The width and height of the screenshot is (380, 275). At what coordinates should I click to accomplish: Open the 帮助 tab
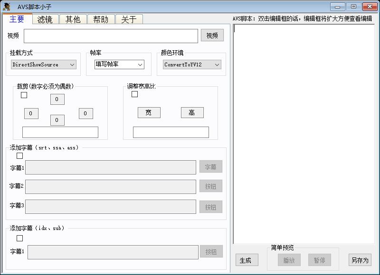pyautogui.click(x=101, y=19)
